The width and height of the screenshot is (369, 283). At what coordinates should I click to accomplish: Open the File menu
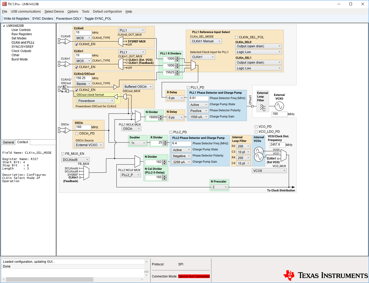pos(5,12)
